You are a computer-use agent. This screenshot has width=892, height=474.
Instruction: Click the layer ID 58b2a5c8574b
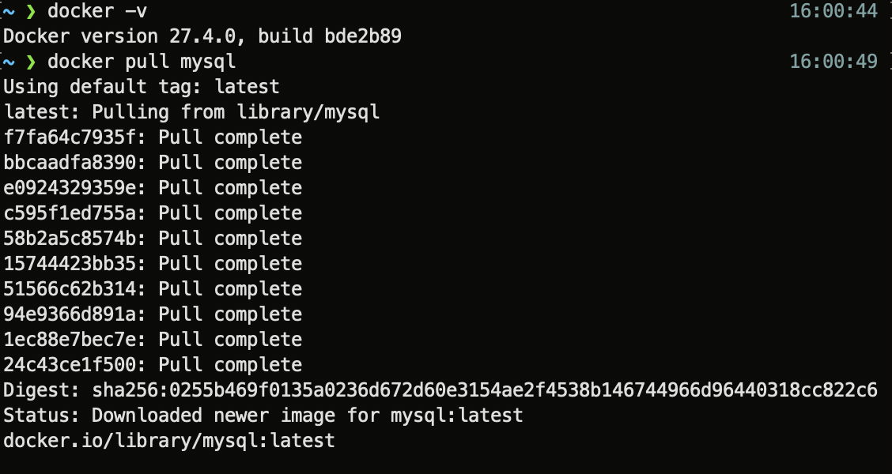click(x=70, y=238)
